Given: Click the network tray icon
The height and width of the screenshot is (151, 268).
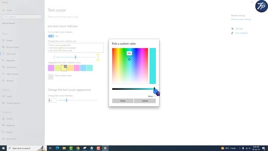Looking at the screenshot, I should (x=247, y=148).
